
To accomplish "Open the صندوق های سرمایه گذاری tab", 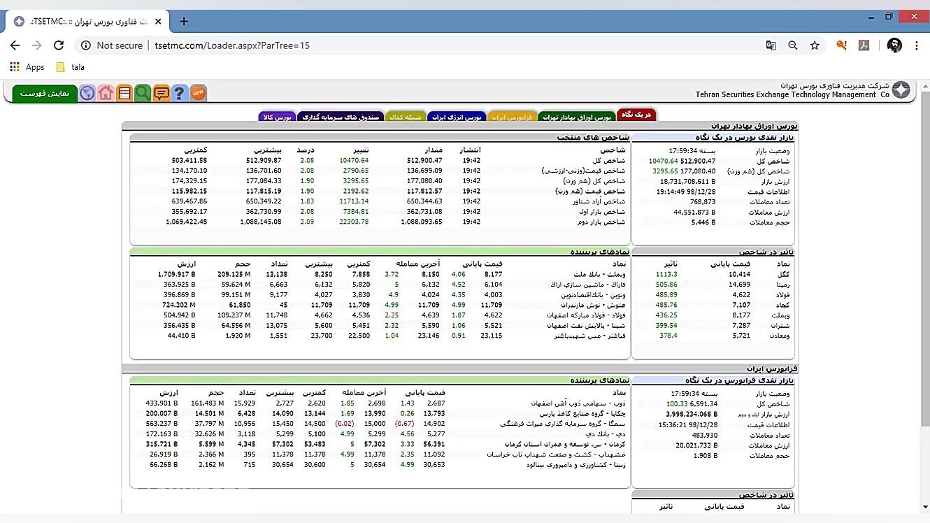I will pyautogui.click(x=340, y=117).
